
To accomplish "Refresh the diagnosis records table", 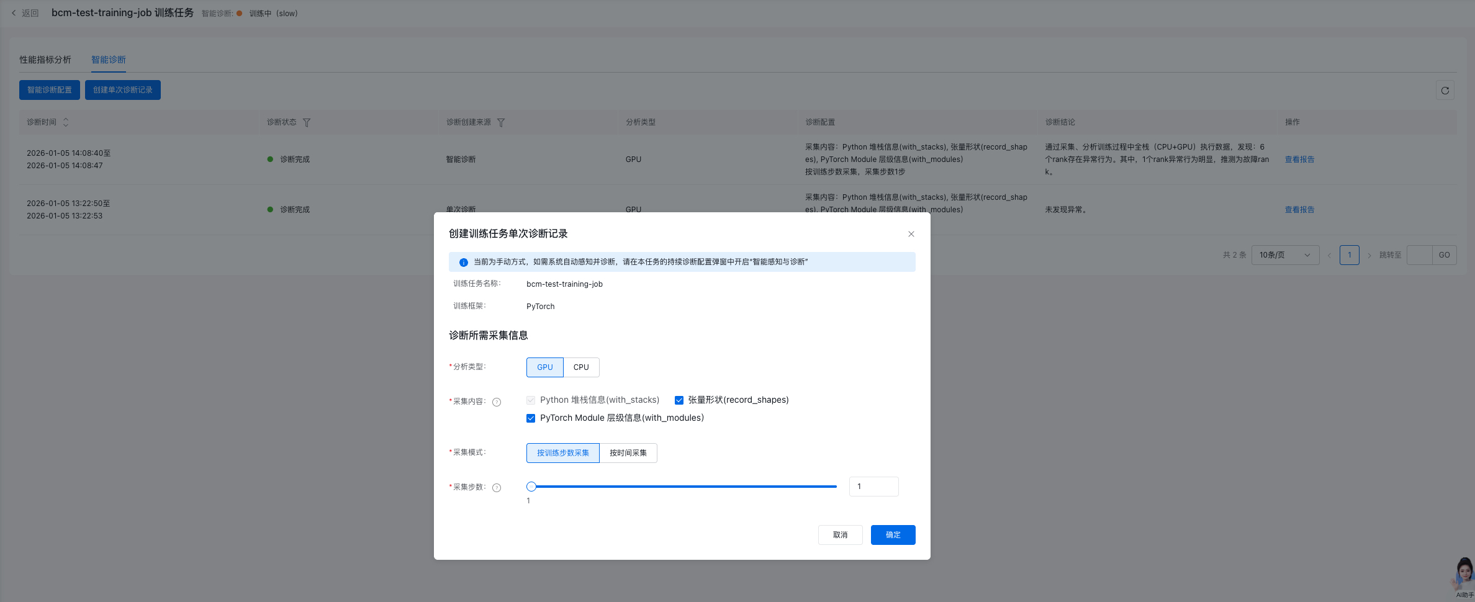I will tap(1445, 91).
